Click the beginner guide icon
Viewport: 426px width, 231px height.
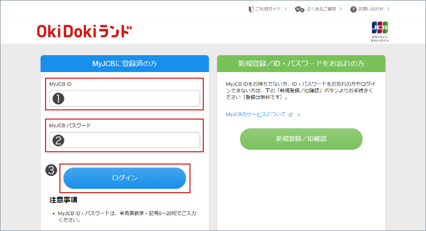tap(251, 9)
